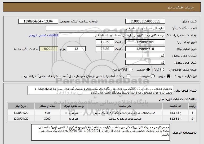Click the announcement date field 1398/04/04 - 13:04

pyautogui.click(x=38, y=21)
